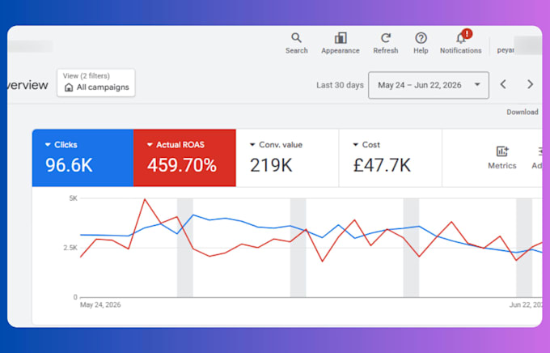Click the May 24, 2026 axis label
550x353 pixels.
[x=100, y=305]
